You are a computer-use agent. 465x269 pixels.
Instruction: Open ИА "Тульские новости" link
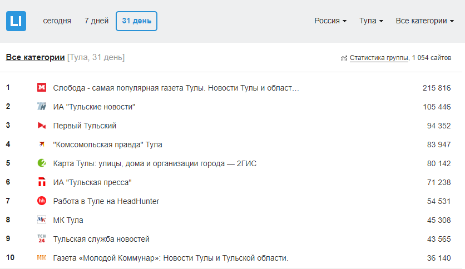pyautogui.click(x=94, y=107)
